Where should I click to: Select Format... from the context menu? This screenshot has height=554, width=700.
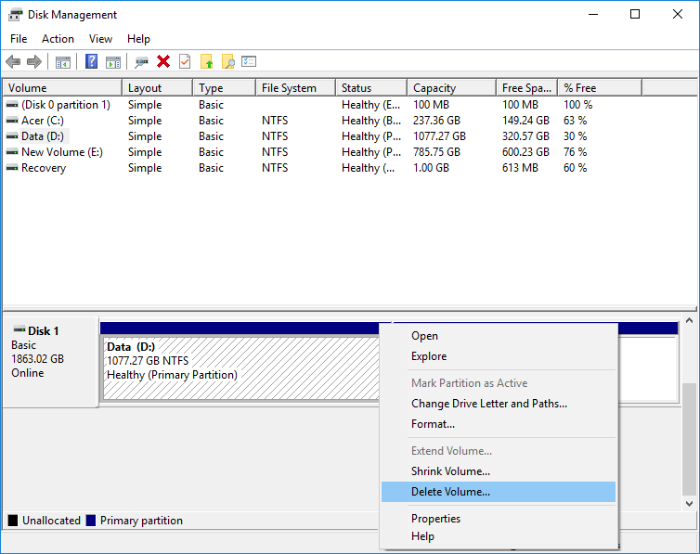pyautogui.click(x=433, y=424)
